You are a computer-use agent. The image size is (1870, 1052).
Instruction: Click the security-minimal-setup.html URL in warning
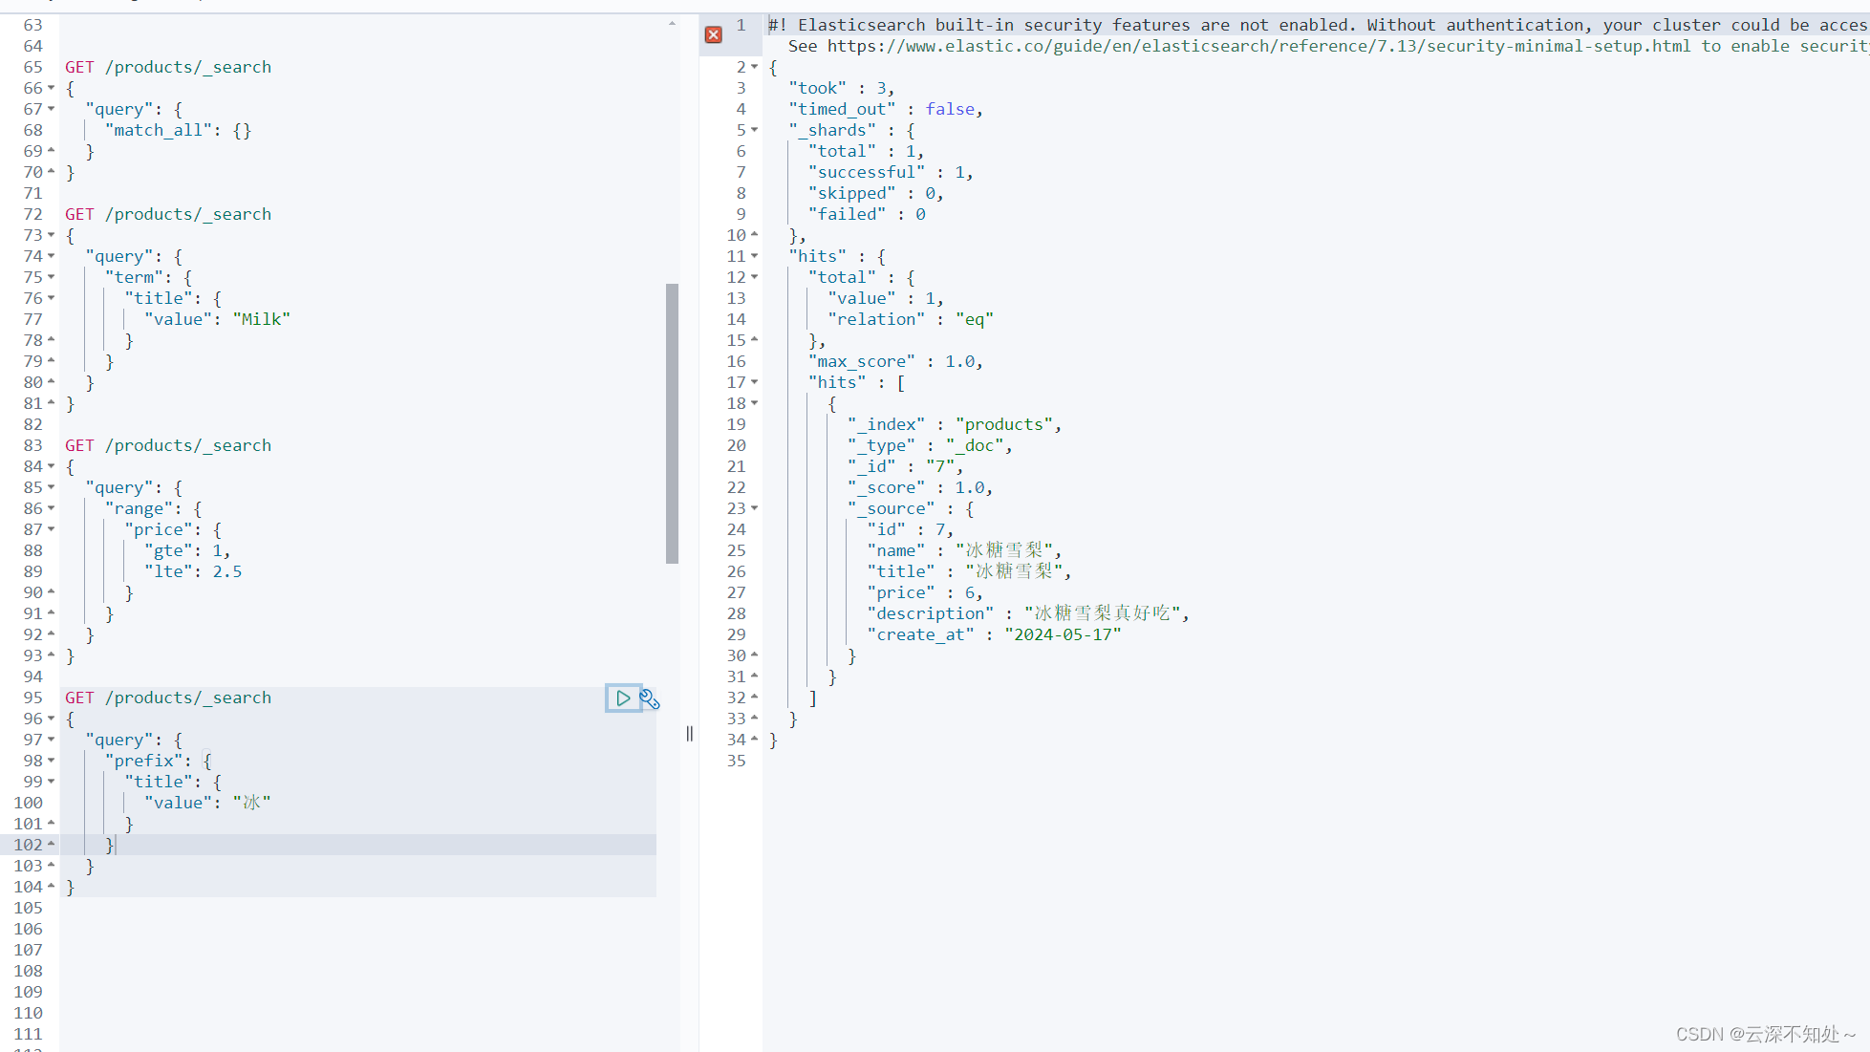pos(1258,46)
